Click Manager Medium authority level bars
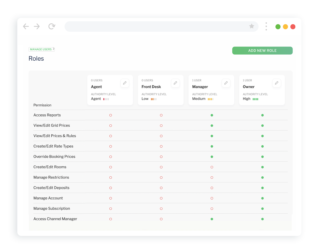Screen dimensions: 320x248 tap(210, 99)
